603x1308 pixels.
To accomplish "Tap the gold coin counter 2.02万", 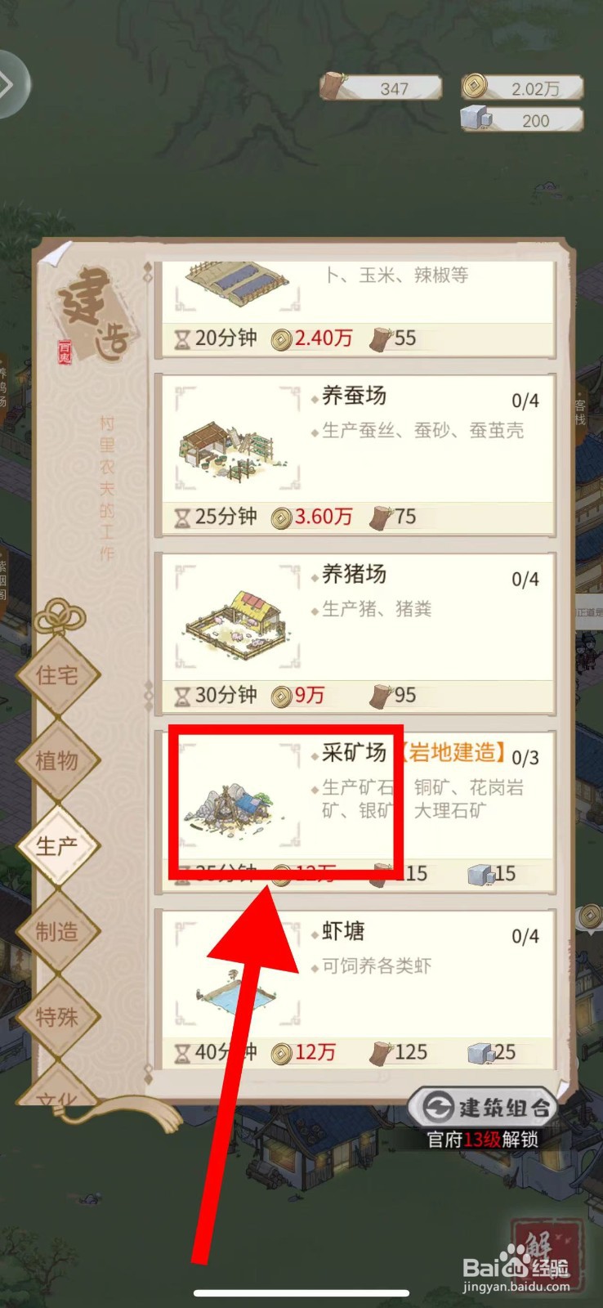I will tap(522, 87).
